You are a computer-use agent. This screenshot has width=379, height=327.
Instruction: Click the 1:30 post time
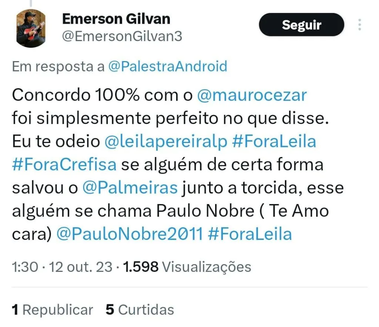pyautogui.click(x=25, y=267)
